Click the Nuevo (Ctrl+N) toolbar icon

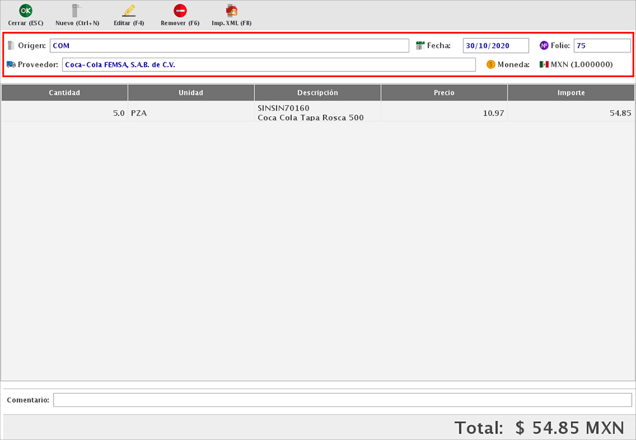[x=77, y=11]
